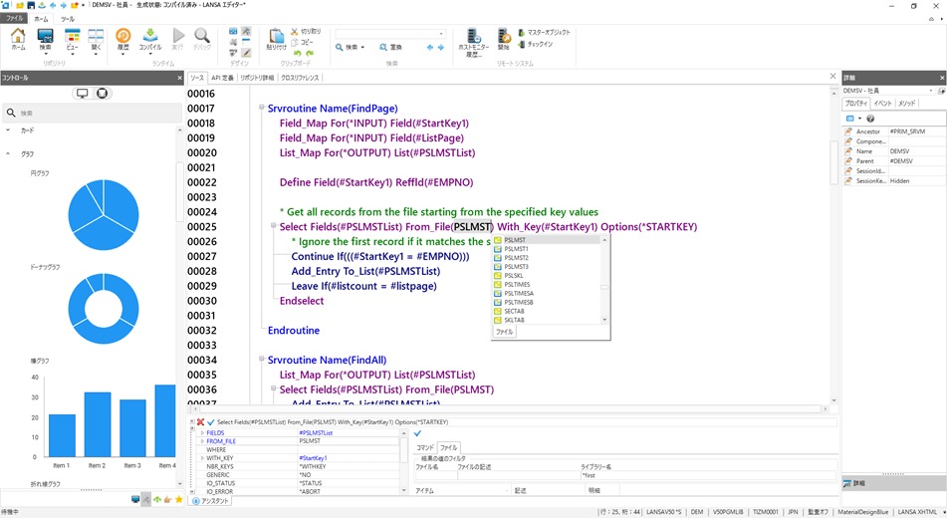Screen dimensions: 947x518
Task: Select the mobile device view toggle
Action: point(102,93)
